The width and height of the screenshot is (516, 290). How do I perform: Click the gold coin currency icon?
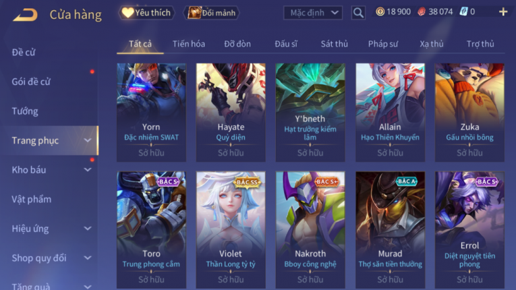(x=380, y=12)
